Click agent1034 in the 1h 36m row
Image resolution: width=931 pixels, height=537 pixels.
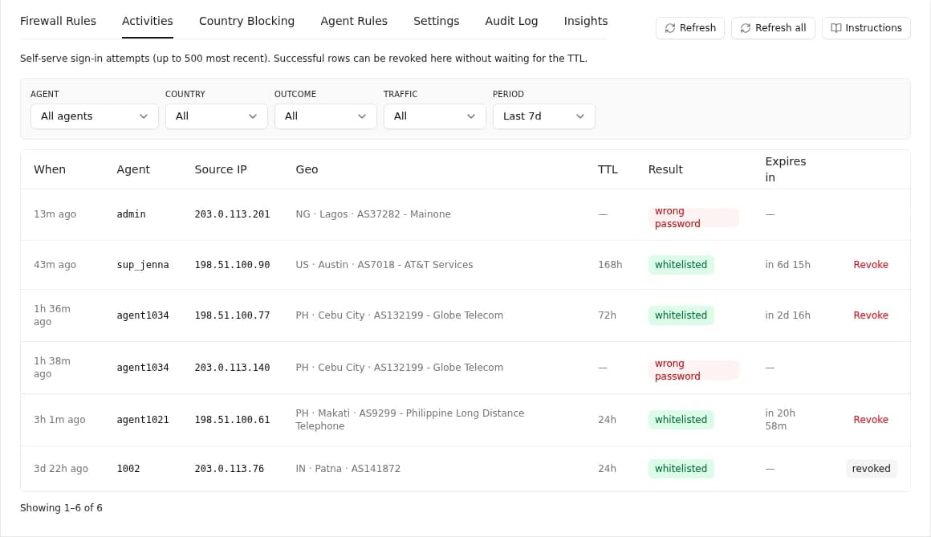[x=143, y=315]
